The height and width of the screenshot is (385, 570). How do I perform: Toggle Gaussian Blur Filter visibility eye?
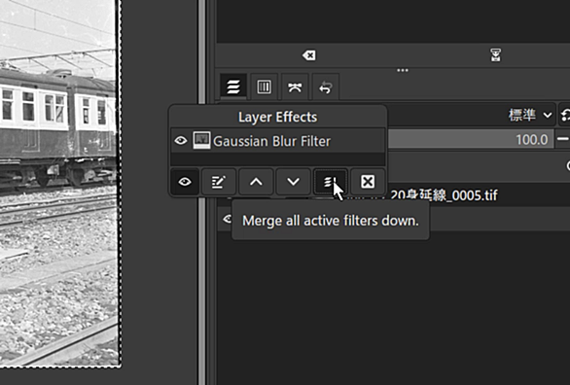click(x=181, y=141)
